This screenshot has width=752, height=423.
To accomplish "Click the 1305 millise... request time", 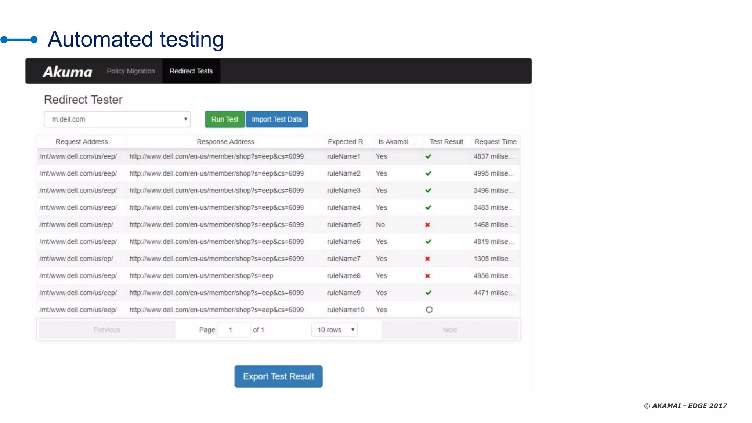I will pyautogui.click(x=493, y=259).
